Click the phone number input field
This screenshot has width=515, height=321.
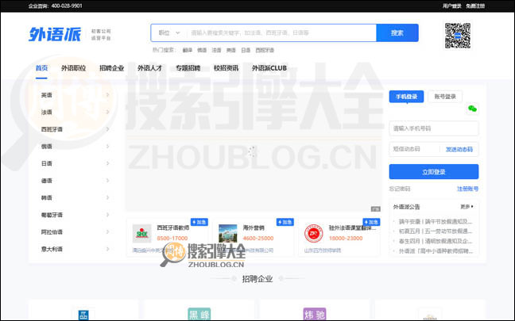coord(433,128)
